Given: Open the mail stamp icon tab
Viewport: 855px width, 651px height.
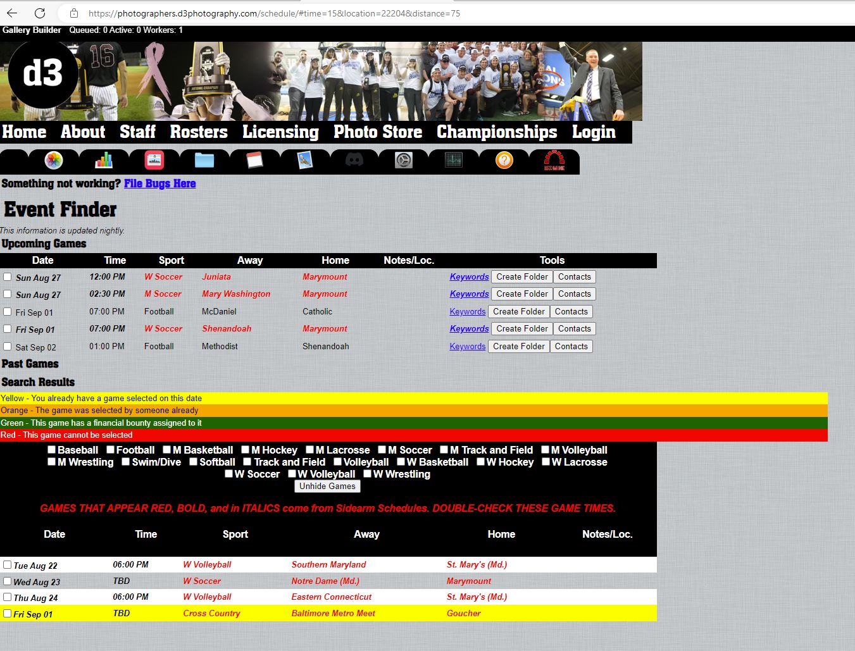Looking at the screenshot, I should 304,161.
